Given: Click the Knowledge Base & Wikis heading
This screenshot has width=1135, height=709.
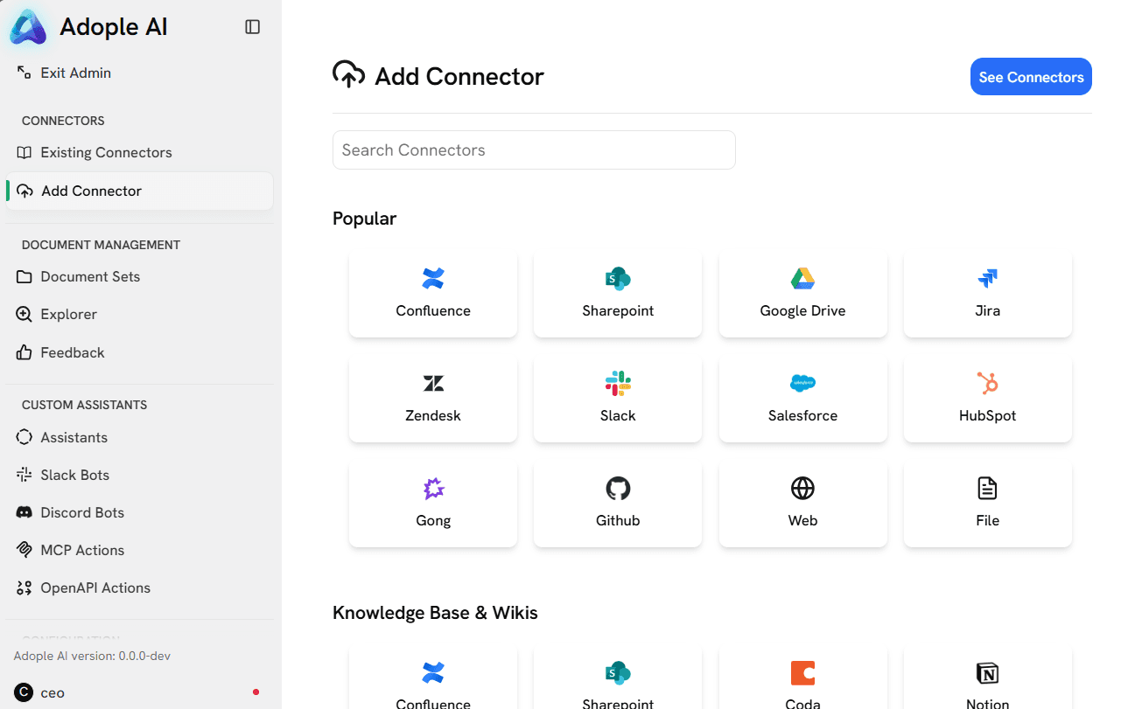Looking at the screenshot, I should [x=435, y=613].
